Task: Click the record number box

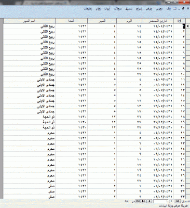Action: 161,201
